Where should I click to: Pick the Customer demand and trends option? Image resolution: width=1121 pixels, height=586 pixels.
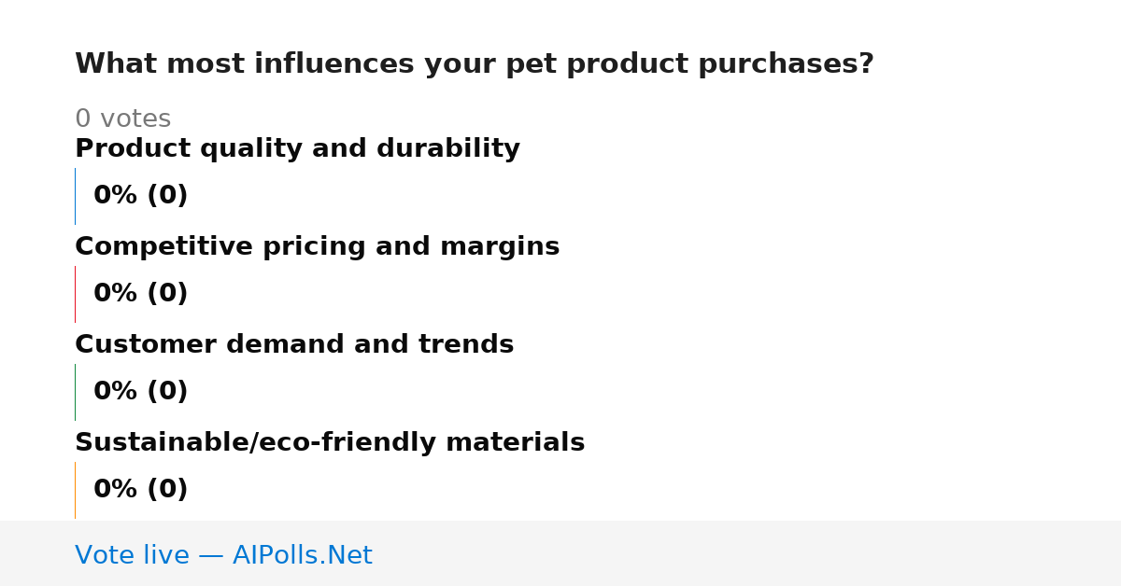point(294,344)
